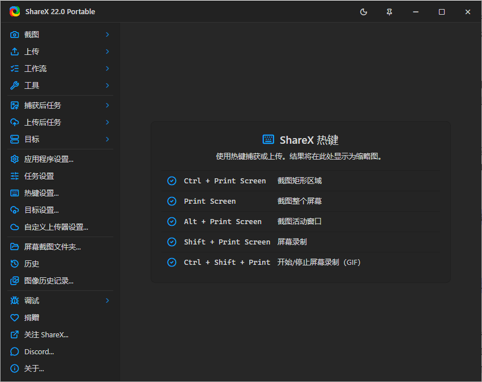482x382 pixels.
Task: Click the external link icon for 关注 ShareX
Action: tap(15, 334)
